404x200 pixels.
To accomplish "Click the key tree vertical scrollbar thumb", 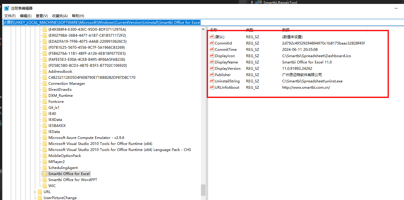I will 203,190.
